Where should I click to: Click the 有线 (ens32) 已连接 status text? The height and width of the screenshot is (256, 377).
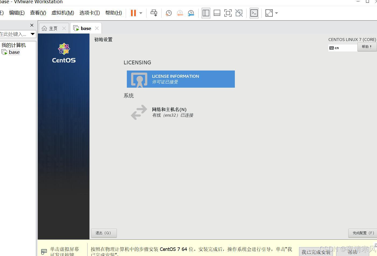(173, 115)
